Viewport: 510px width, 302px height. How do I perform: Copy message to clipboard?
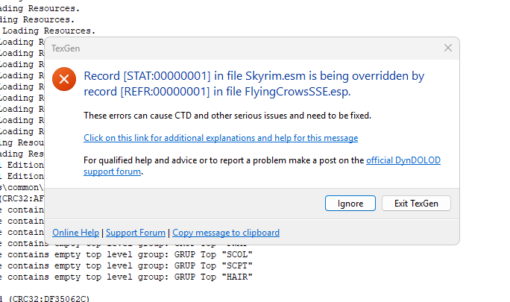click(x=226, y=233)
